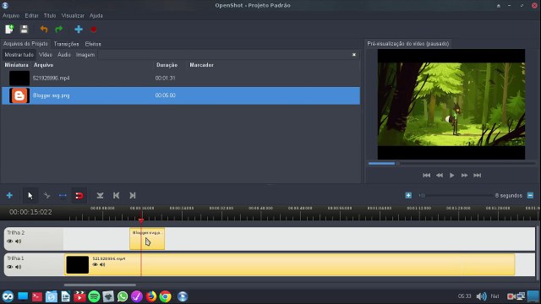Skip to the start of the preview
The image size is (541, 304).
[x=426, y=175]
